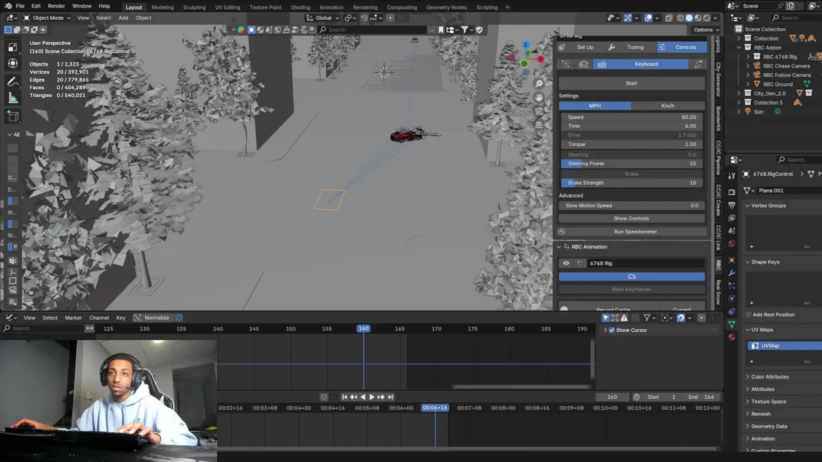Open the viewport Options dropdown
The image size is (822, 462).
click(x=706, y=30)
